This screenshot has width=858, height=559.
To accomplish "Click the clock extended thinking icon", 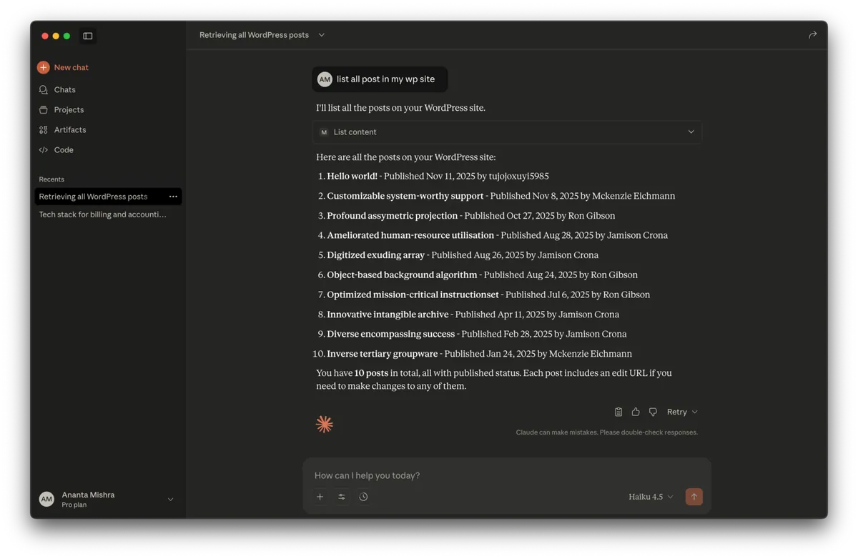I will pos(363,497).
